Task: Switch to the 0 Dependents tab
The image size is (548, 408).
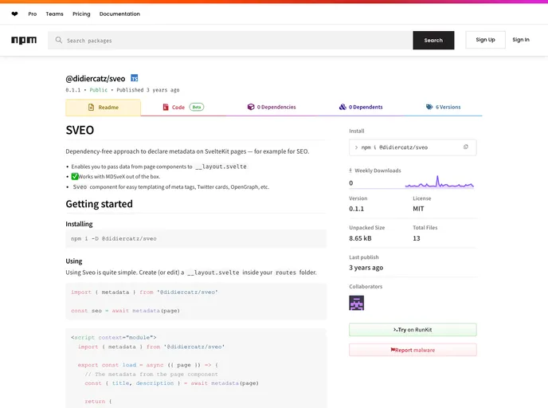Action: coord(361,107)
